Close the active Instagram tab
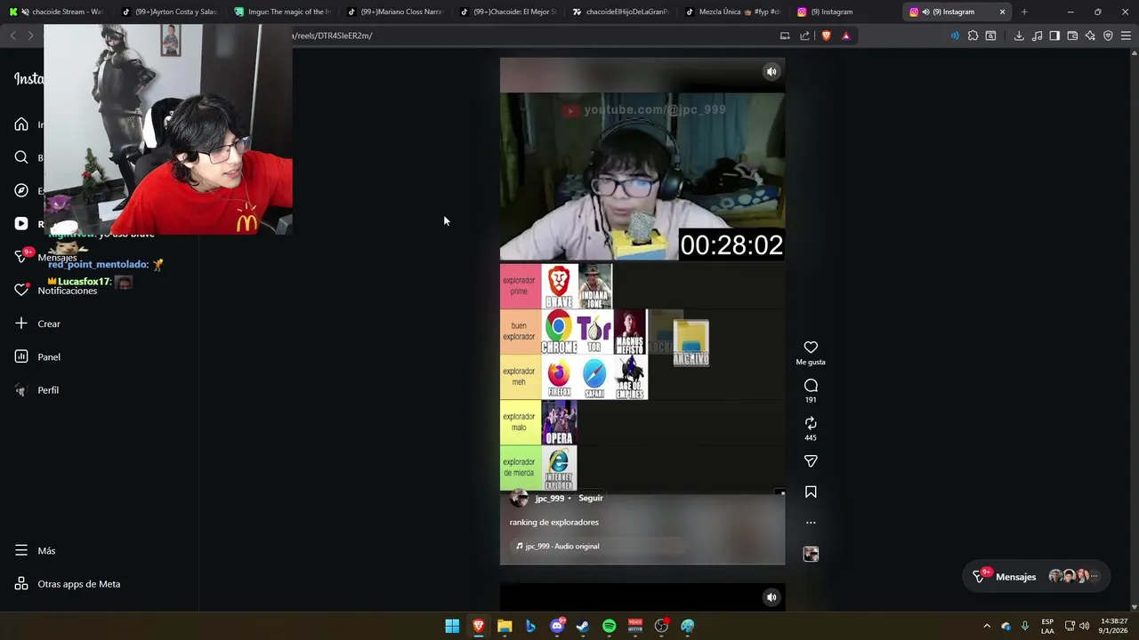 tap(1003, 12)
